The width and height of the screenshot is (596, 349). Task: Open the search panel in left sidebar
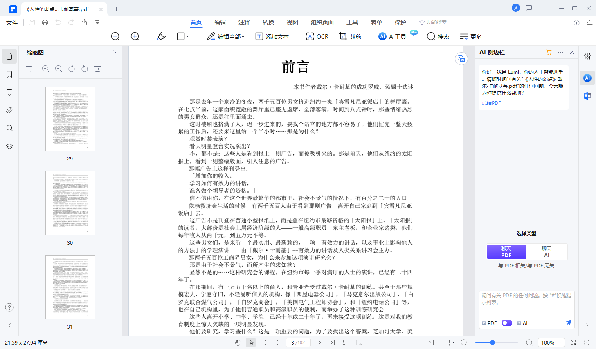click(x=9, y=128)
